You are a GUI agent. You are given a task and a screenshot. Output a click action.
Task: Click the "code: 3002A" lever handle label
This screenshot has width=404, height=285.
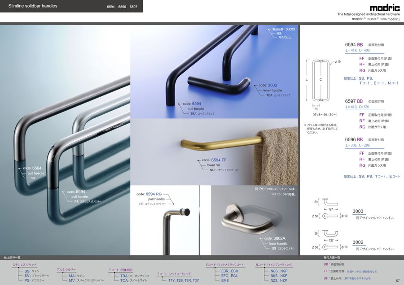pyautogui.click(x=275, y=238)
